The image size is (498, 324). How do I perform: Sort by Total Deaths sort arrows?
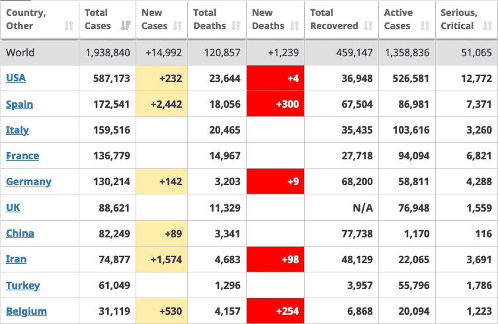coord(236,26)
